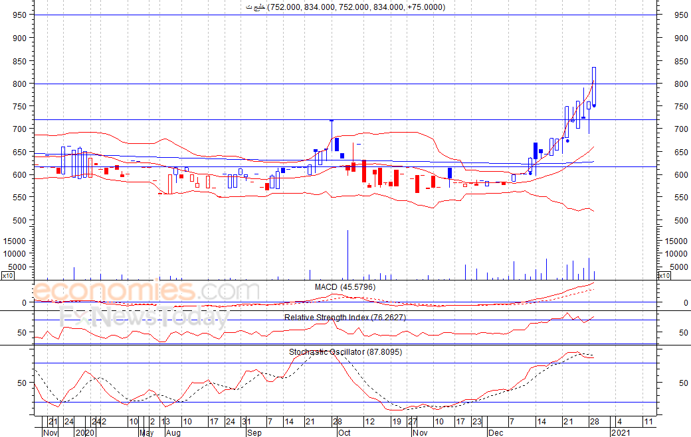
Task: Click the 700 label on right price axis
Action: 681,129
